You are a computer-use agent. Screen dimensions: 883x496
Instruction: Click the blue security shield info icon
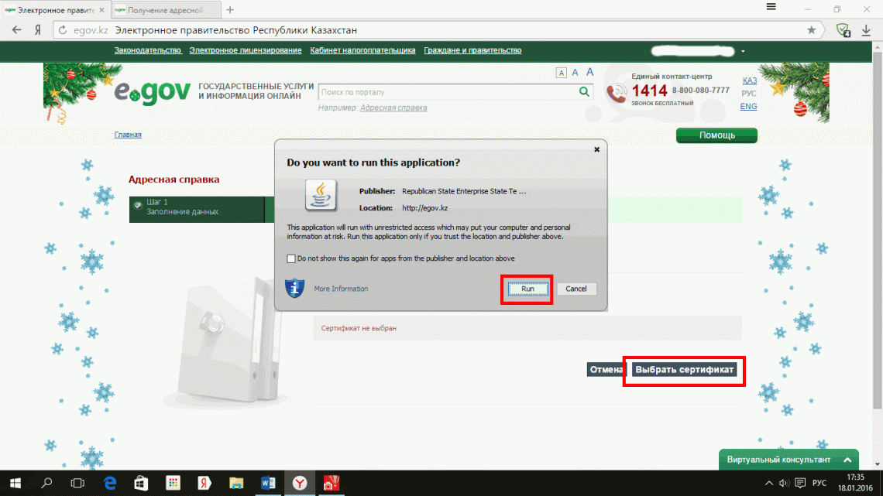294,289
